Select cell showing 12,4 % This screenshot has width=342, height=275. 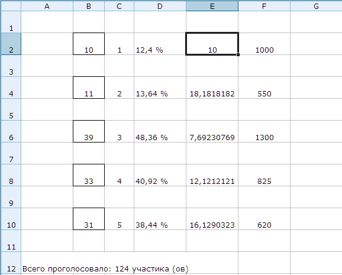pos(160,44)
